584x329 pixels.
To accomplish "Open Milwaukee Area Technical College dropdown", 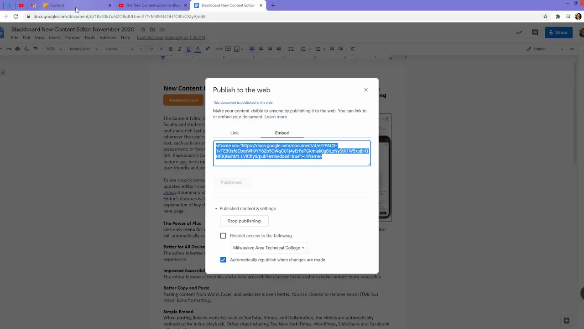I will pyautogui.click(x=269, y=248).
